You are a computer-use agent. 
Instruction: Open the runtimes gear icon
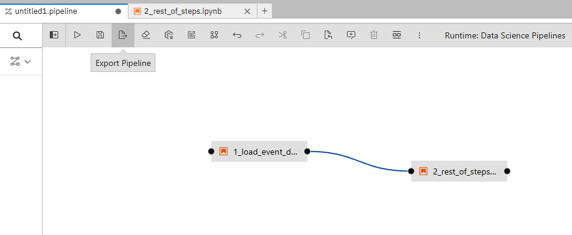point(169,35)
